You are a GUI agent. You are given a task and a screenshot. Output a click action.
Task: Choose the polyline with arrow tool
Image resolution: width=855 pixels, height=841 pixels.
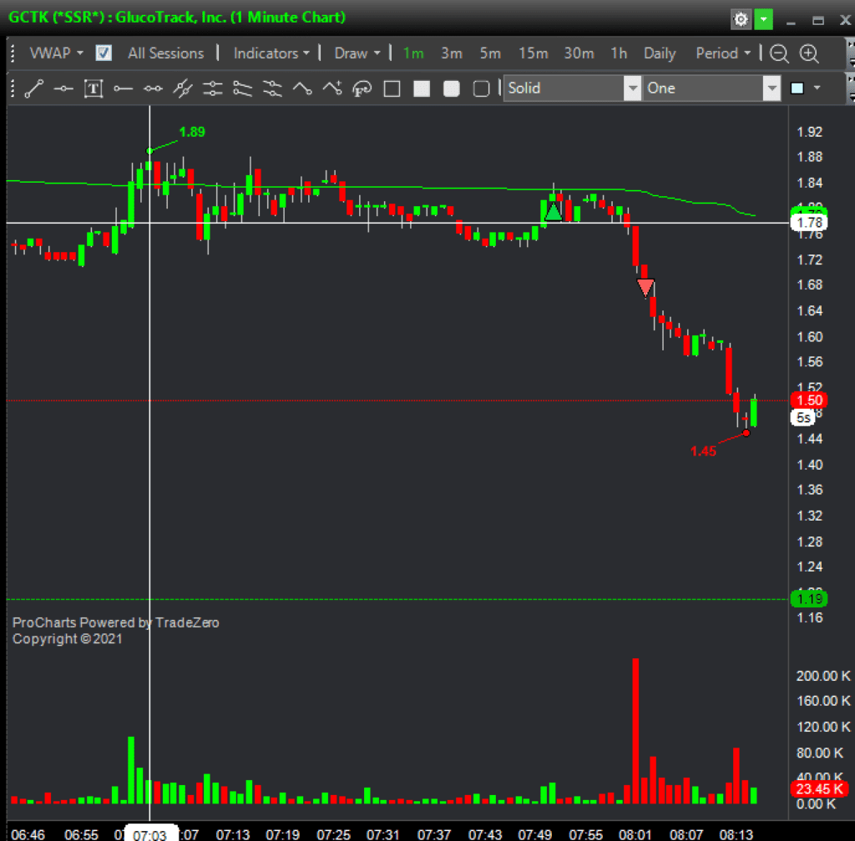332,88
